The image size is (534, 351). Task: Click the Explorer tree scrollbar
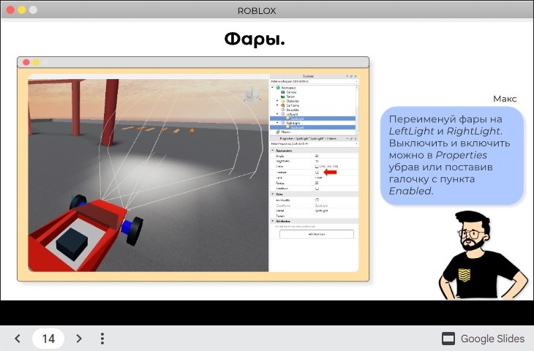click(x=357, y=110)
